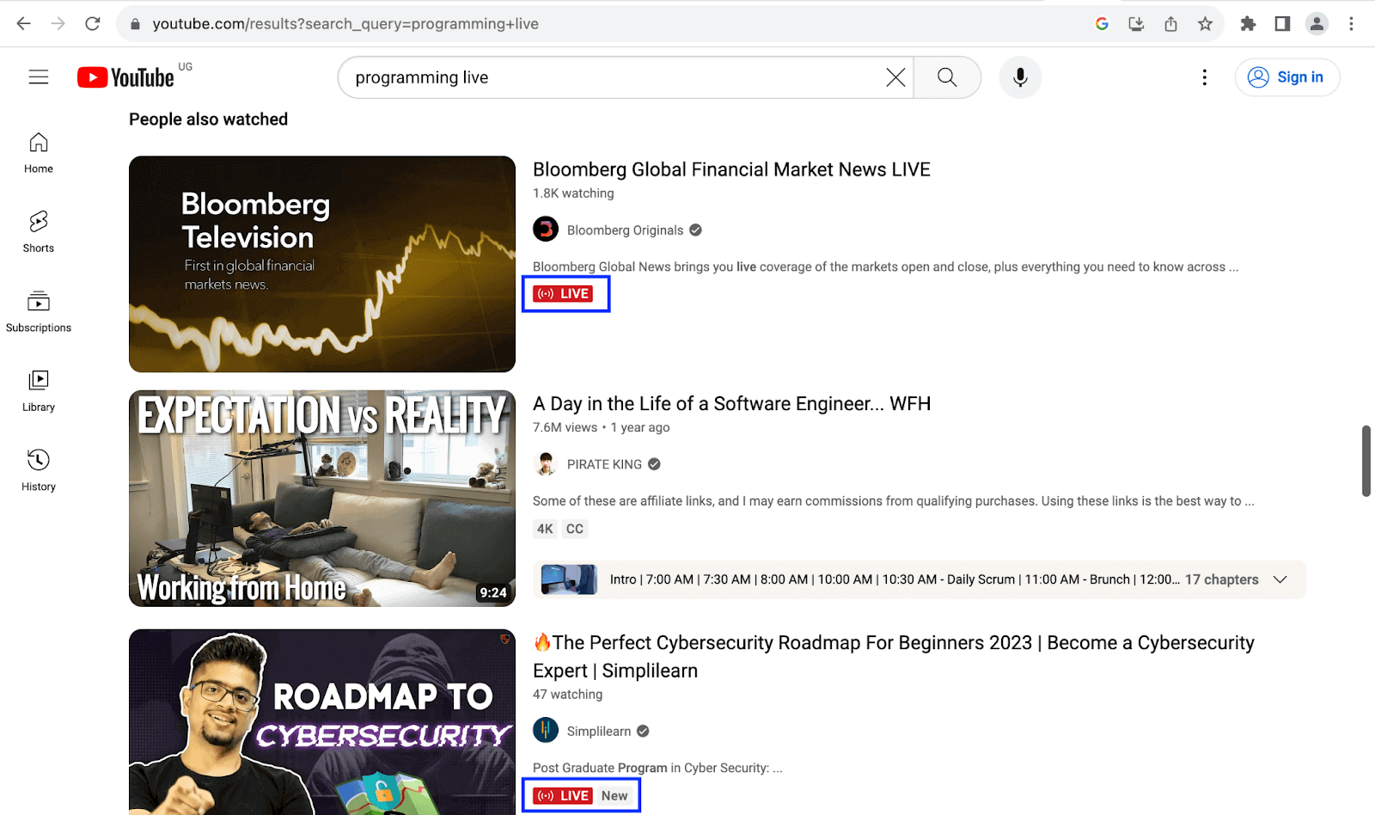
Task: Reload the current page
Action: pyautogui.click(x=93, y=24)
